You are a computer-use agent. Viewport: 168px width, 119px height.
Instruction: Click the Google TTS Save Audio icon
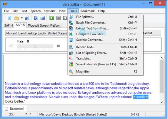tap(71, 64)
